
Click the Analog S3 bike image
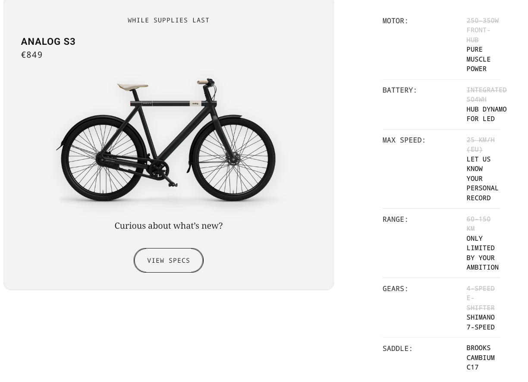click(168, 140)
